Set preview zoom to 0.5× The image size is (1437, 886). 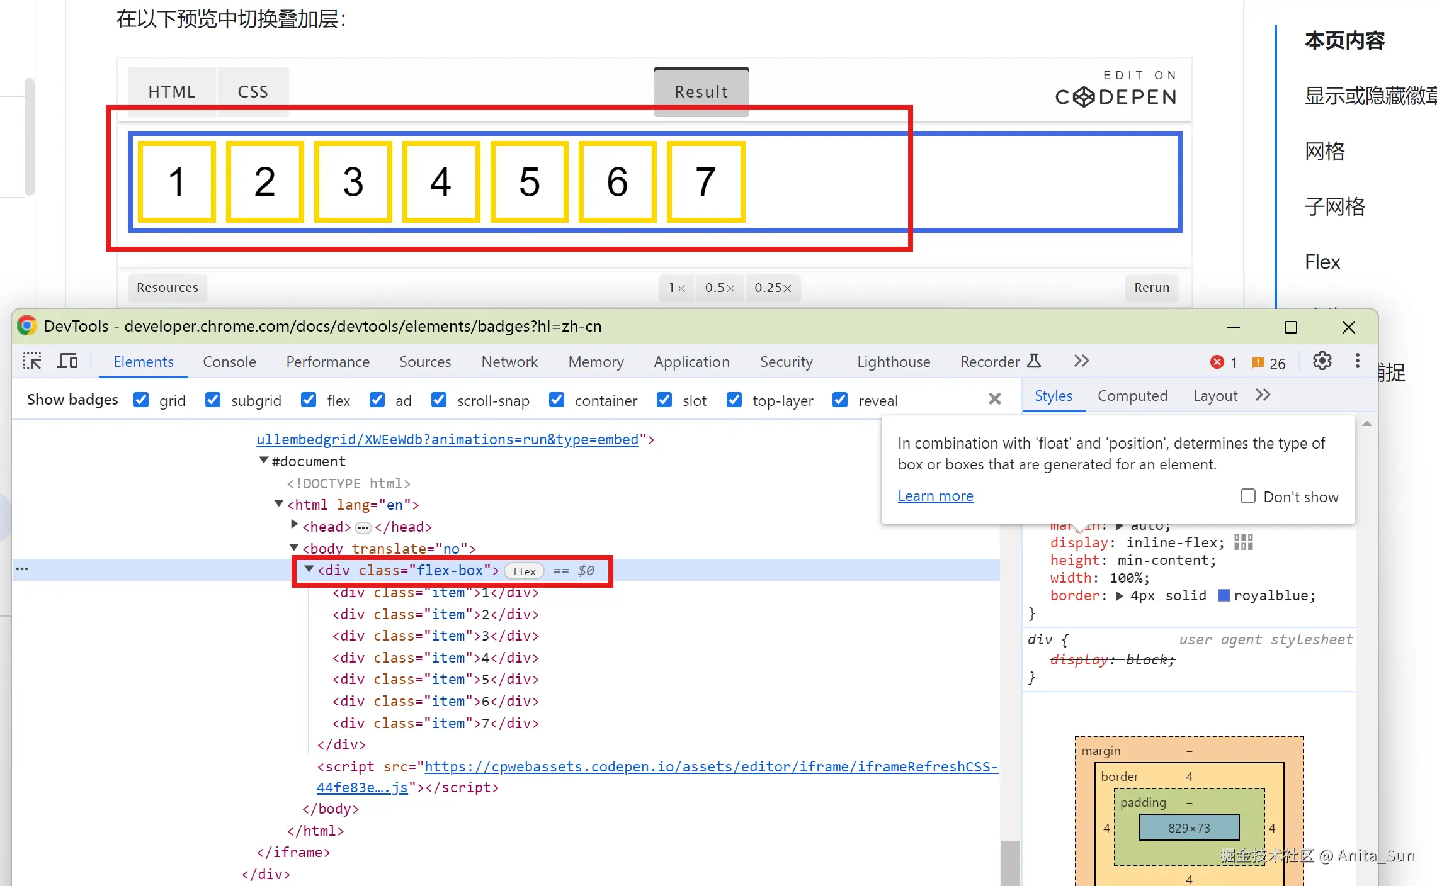(x=720, y=288)
